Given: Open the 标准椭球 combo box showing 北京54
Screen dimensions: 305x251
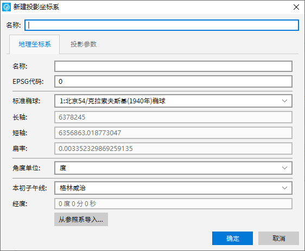Looking at the screenshot, I should point(173,101).
